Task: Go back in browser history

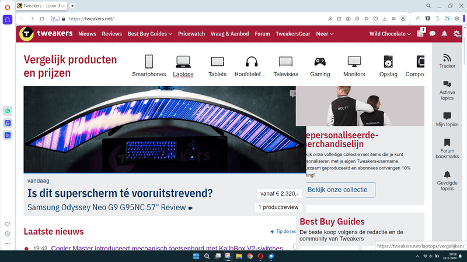Action: tap(22, 19)
